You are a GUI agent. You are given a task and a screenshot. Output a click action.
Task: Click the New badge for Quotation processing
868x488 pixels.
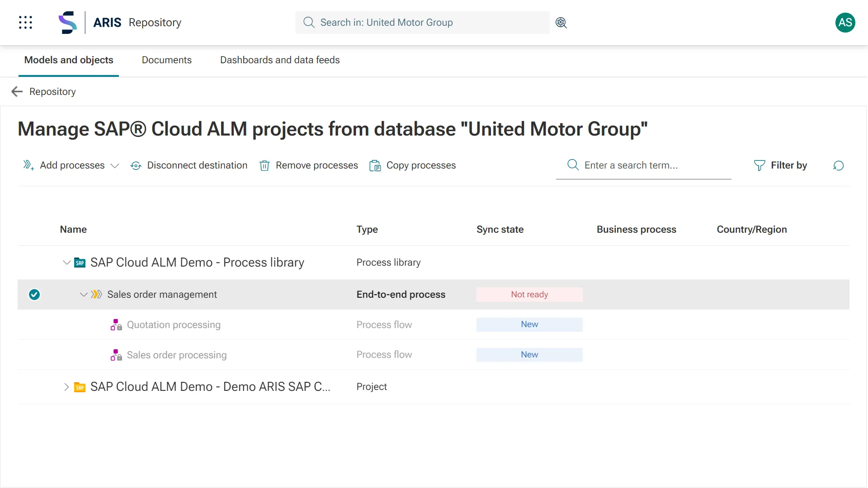pos(529,324)
